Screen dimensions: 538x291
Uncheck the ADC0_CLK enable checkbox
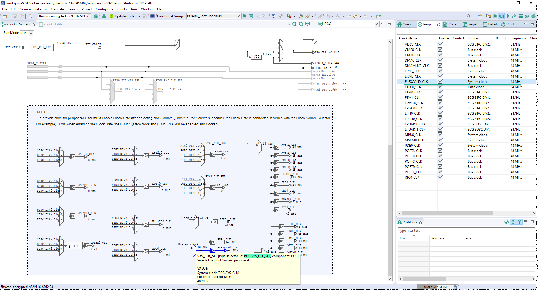coord(440,44)
